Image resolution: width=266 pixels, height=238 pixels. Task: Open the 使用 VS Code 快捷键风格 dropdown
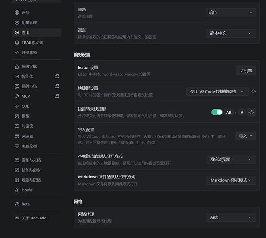[x=217, y=92]
